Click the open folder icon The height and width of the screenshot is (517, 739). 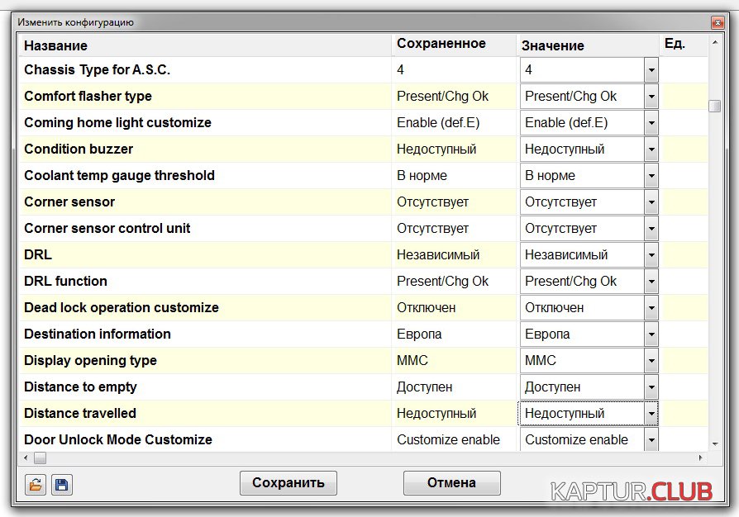pyautogui.click(x=36, y=484)
